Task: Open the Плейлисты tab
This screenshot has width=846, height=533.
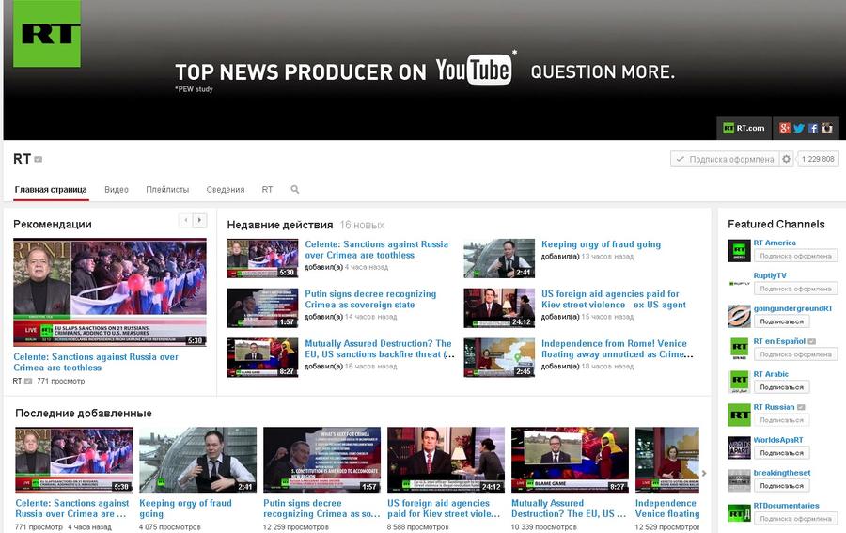Action: (x=167, y=189)
